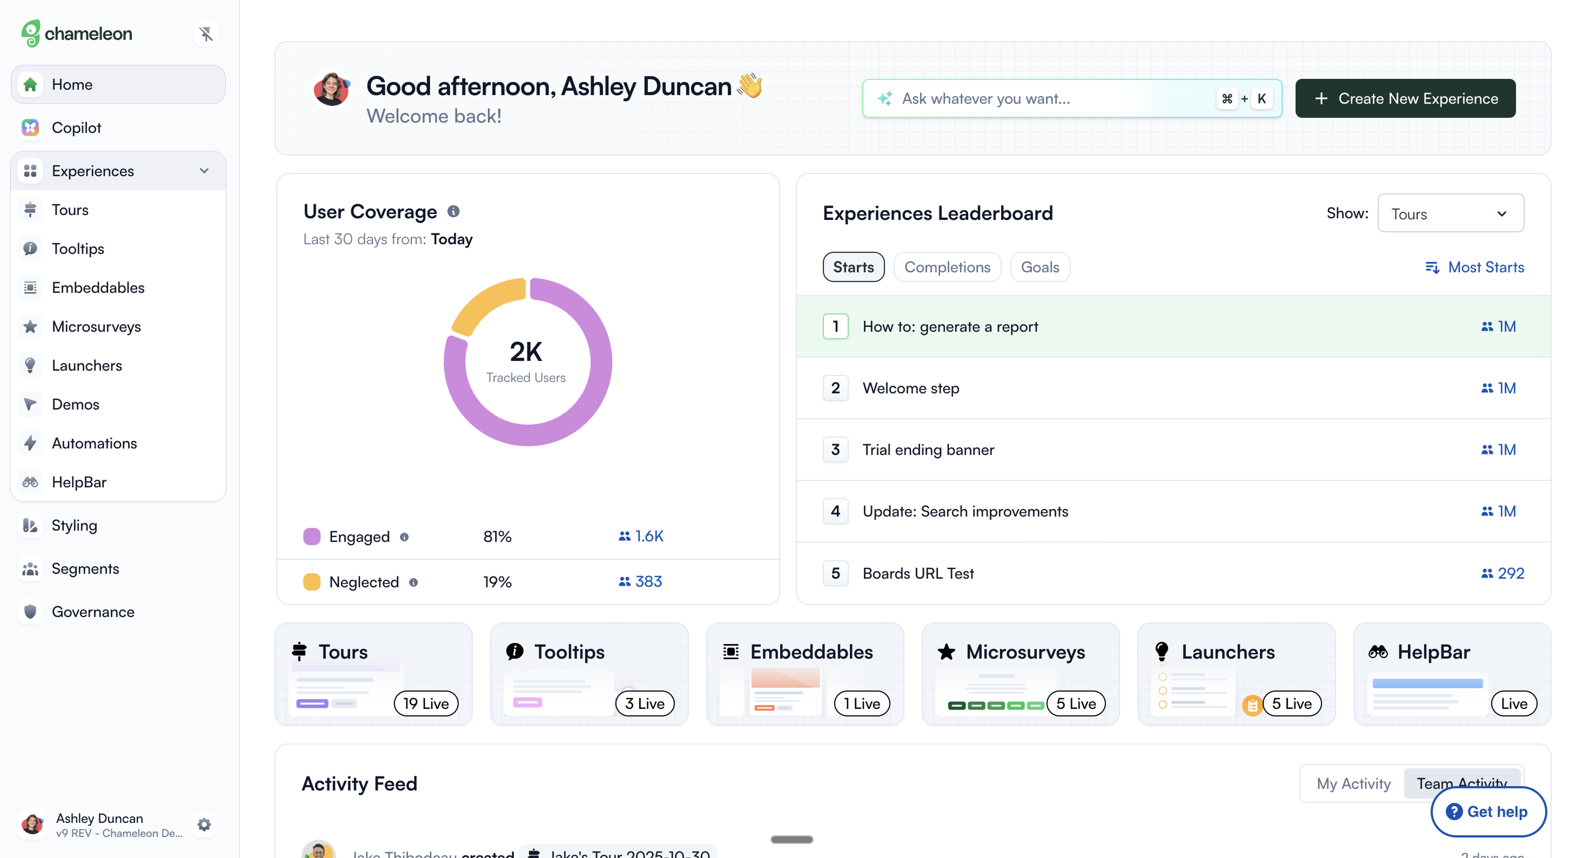
Task: Click the Engaged info icon
Action: 404,537
